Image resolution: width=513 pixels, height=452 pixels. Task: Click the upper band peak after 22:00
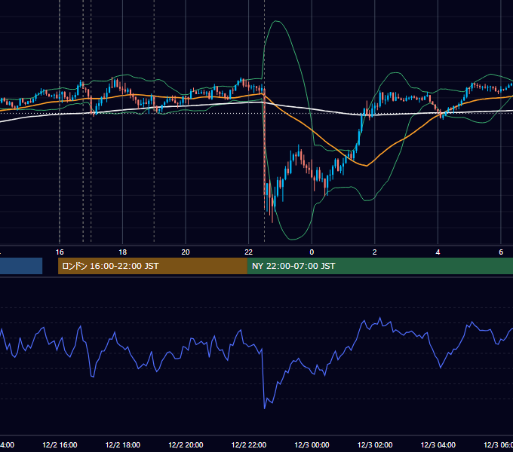tap(277, 21)
